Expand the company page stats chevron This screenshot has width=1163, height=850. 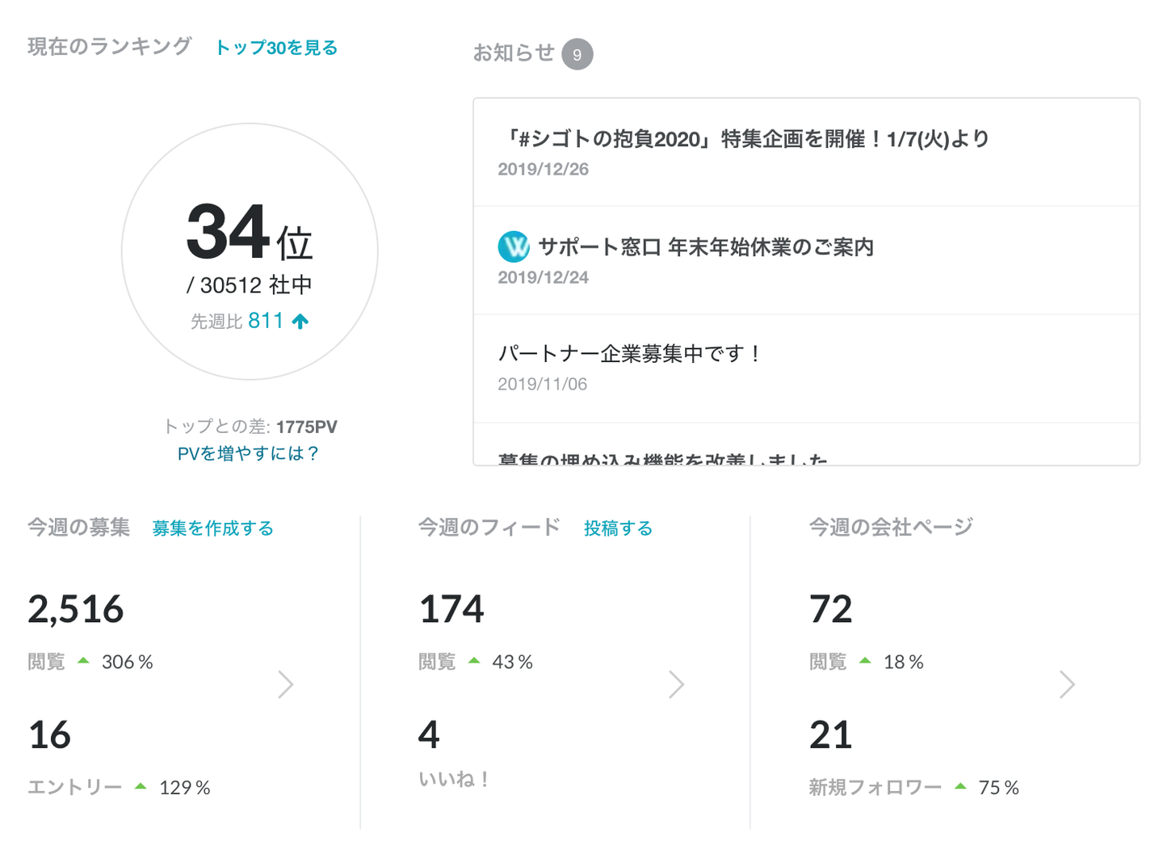1068,684
